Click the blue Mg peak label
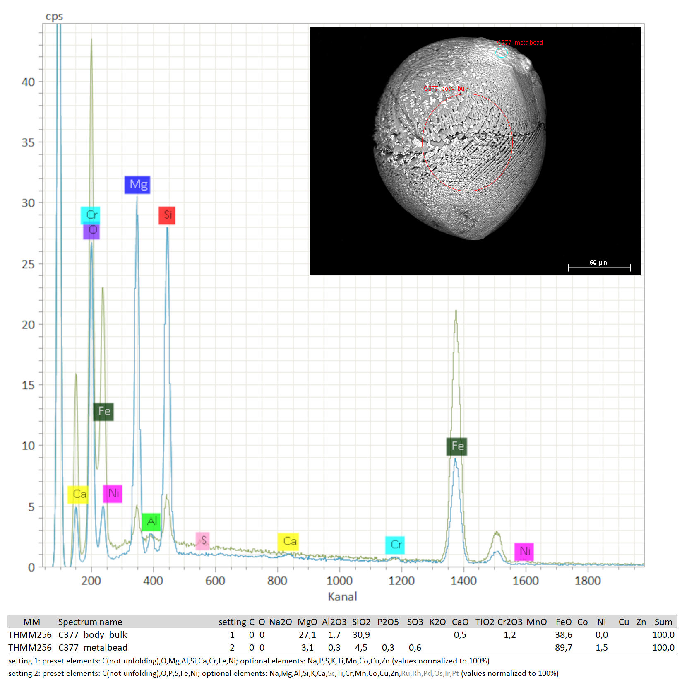The width and height of the screenshot is (682, 685). [x=137, y=185]
